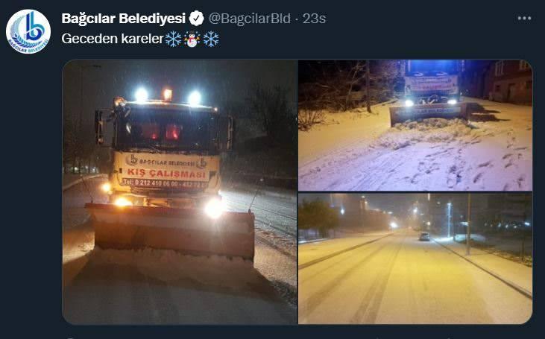This screenshot has width=545, height=339.
Task: Open the @BagcilarBld handle link
Action: pos(249,19)
